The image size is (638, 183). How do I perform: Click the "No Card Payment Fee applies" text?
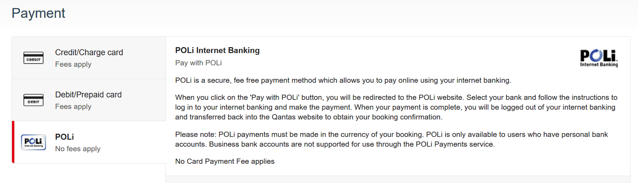point(225,161)
